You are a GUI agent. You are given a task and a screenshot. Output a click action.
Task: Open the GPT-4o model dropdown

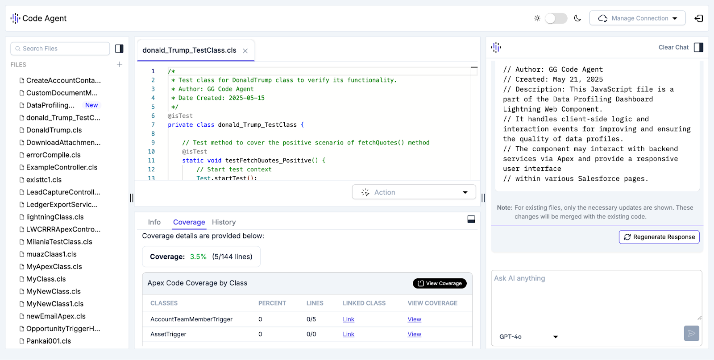point(528,337)
